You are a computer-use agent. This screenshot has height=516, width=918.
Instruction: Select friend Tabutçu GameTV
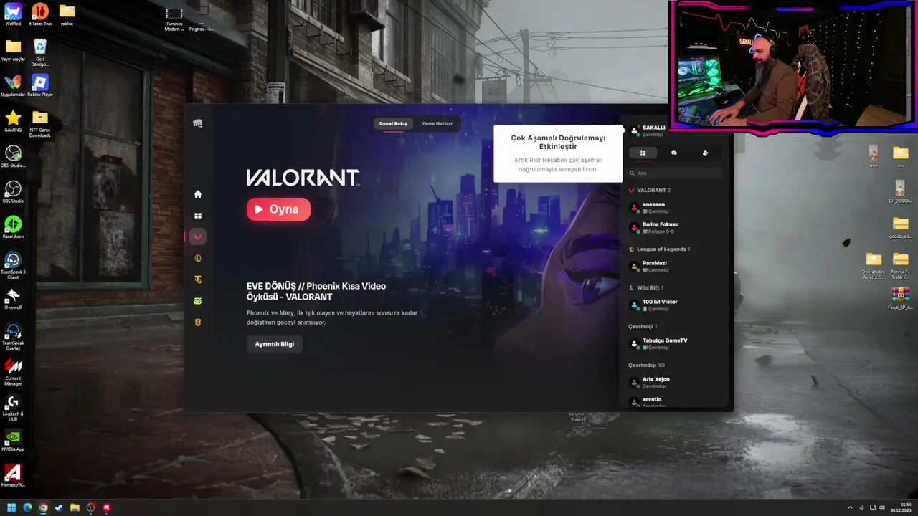(x=675, y=344)
